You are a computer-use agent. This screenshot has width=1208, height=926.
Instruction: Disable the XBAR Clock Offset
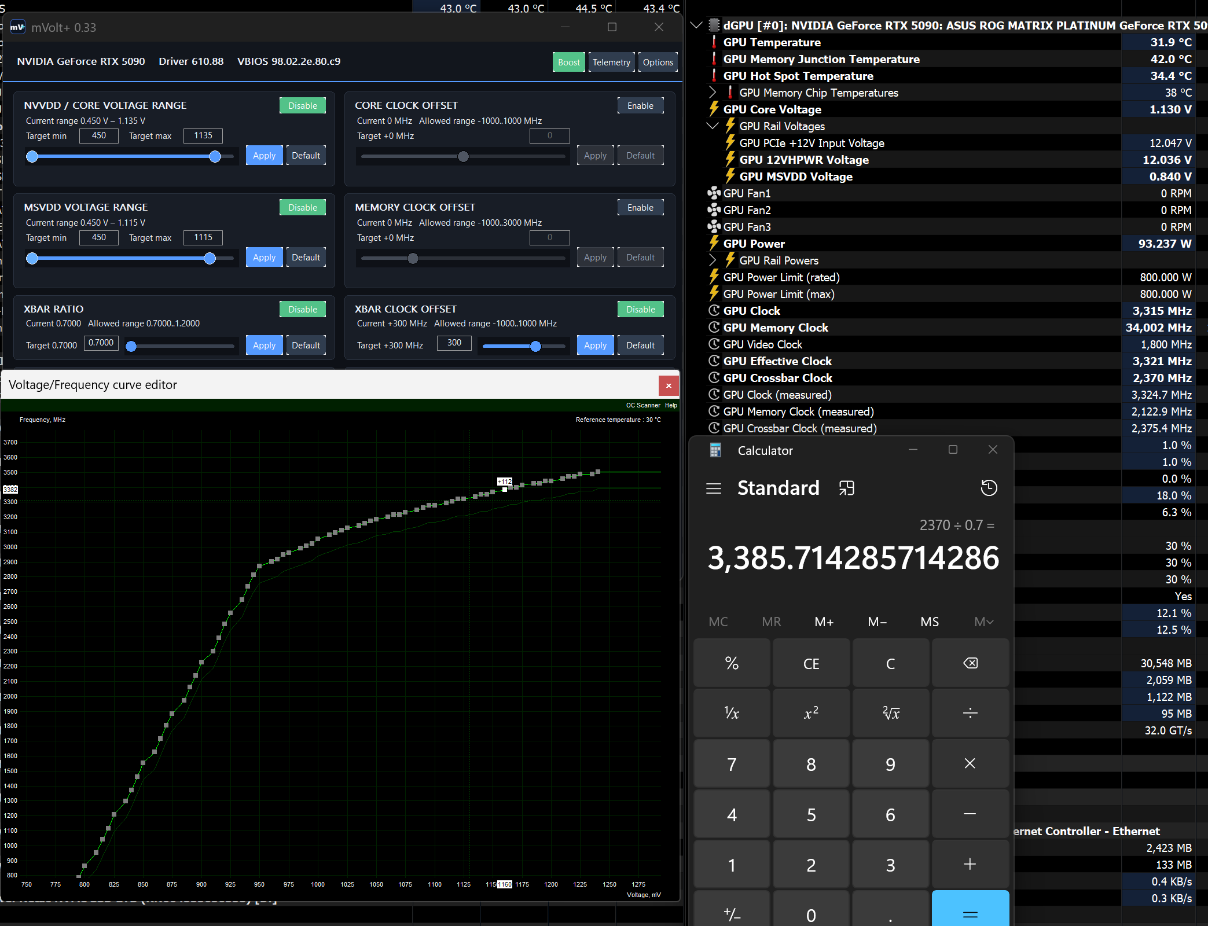(641, 310)
